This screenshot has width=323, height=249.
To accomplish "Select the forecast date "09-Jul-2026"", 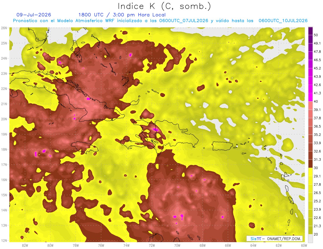I will click(x=34, y=15).
